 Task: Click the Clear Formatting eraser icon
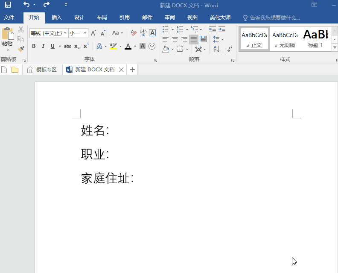click(x=134, y=33)
